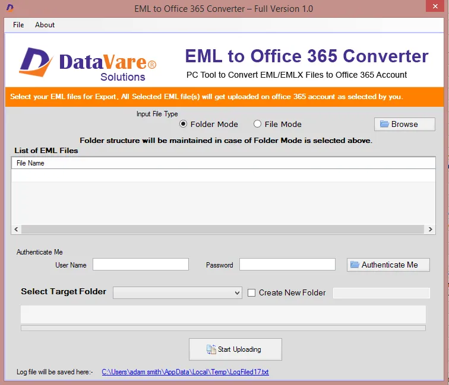
Task: Click the upload documents icon on Start Uploading
Action: tap(211, 349)
